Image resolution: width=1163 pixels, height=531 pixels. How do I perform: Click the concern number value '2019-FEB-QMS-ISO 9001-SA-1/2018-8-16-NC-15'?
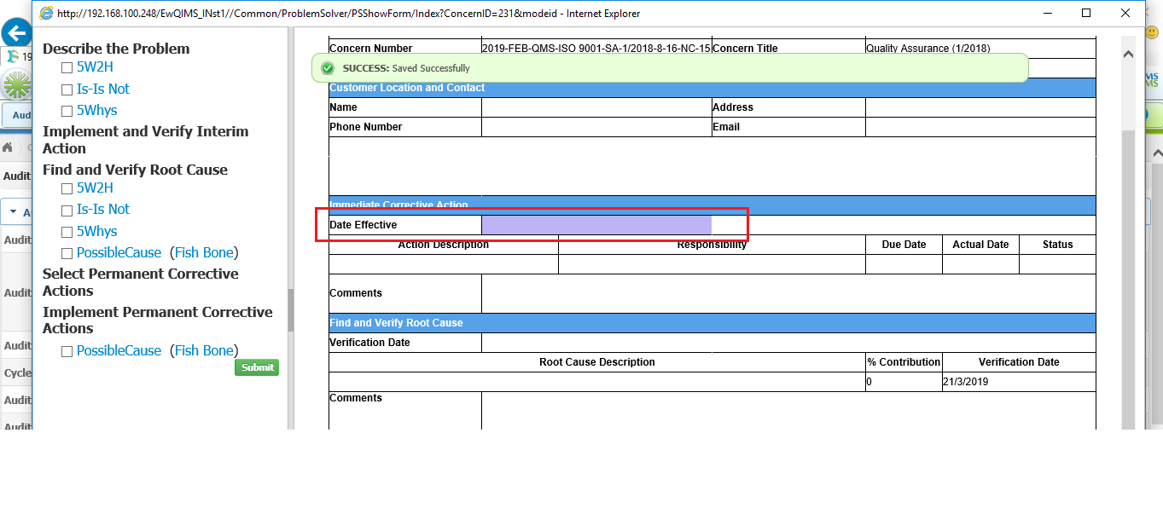[596, 49]
